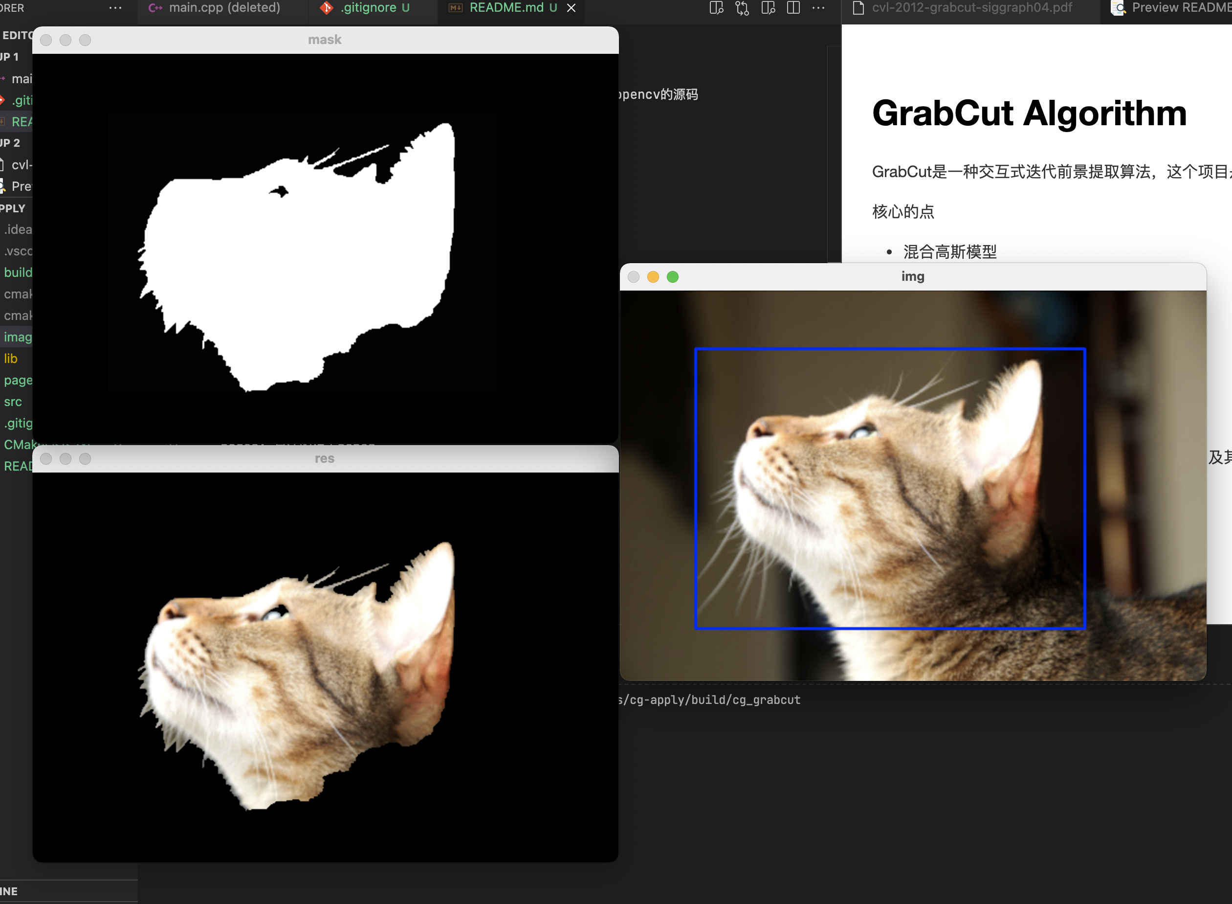The width and height of the screenshot is (1232, 904).
Task: Expand the .idea folder in explorer
Action: click(x=18, y=229)
